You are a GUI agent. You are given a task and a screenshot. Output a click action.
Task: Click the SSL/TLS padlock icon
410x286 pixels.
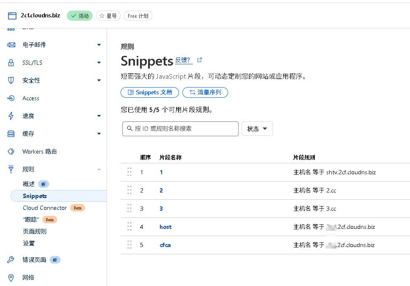pos(11,63)
